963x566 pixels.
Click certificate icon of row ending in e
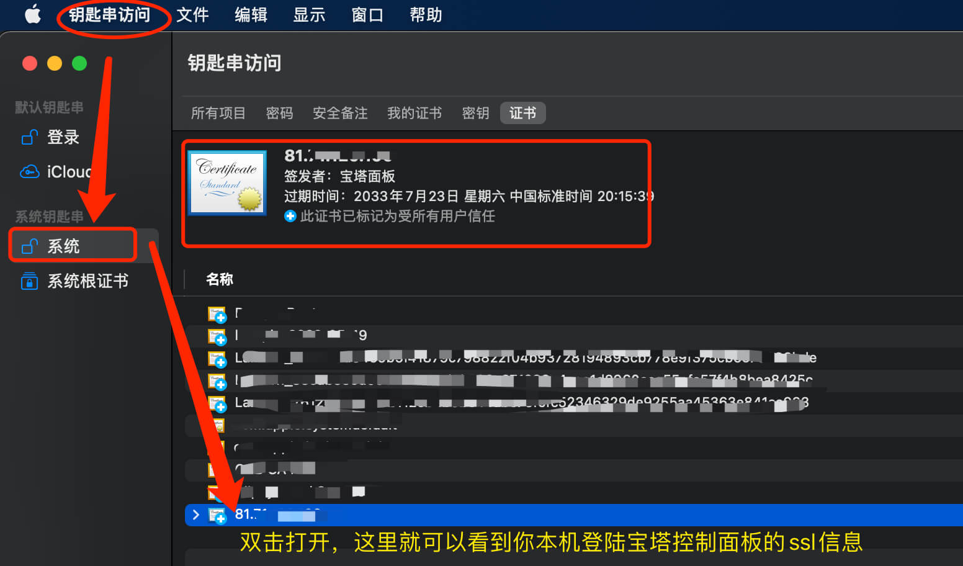tap(217, 359)
